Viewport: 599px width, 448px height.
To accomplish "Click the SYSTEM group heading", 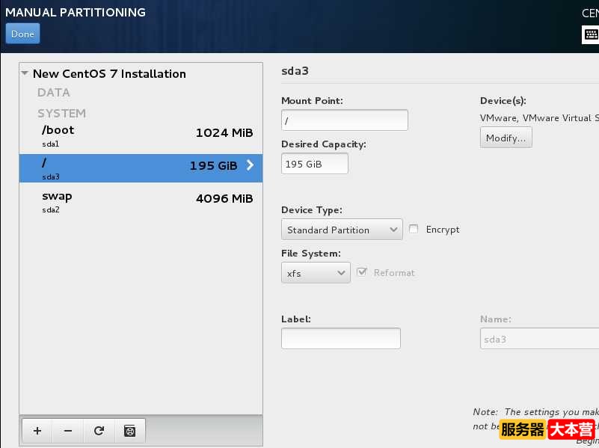I will click(61, 114).
